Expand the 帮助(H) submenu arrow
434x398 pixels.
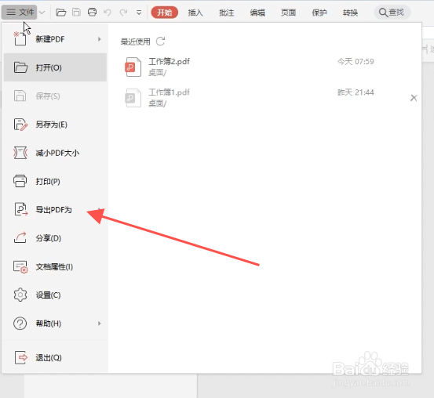click(100, 324)
